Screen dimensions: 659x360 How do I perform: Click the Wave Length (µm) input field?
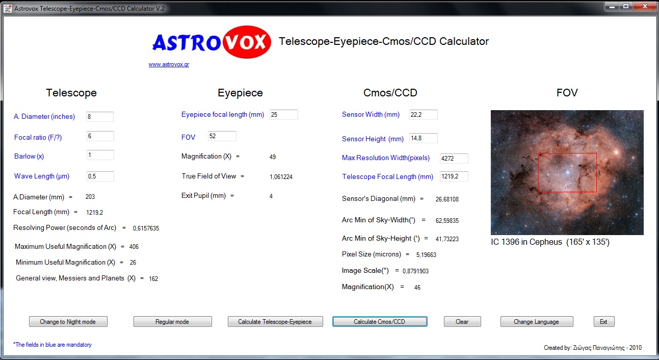[x=100, y=176]
